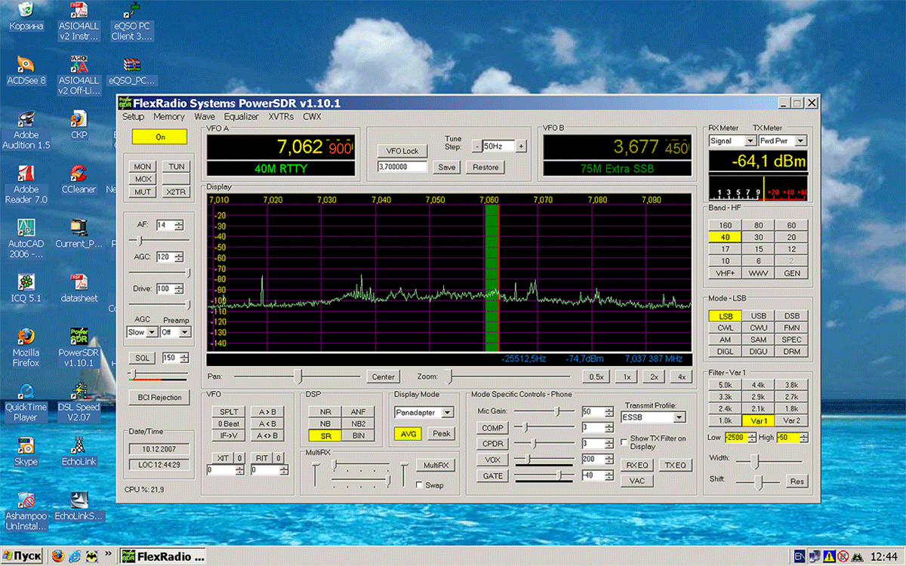Open the Setup menu
Image resolution: width=906 pixels, height=566 pixels.
[133, 117]
